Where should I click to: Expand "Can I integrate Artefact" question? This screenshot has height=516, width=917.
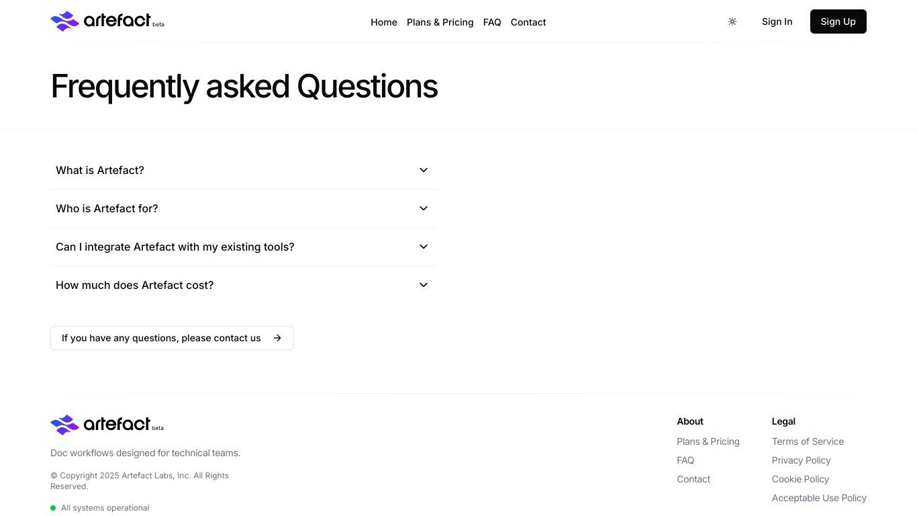tap(244, 247)
